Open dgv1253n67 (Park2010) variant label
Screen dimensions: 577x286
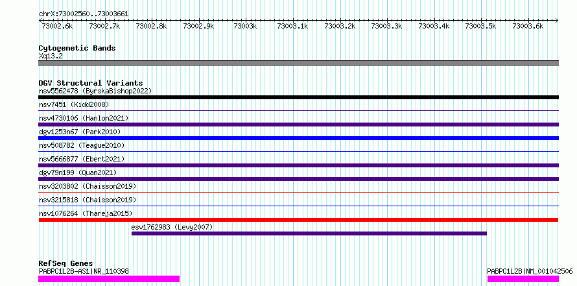(x=80, y=132)
